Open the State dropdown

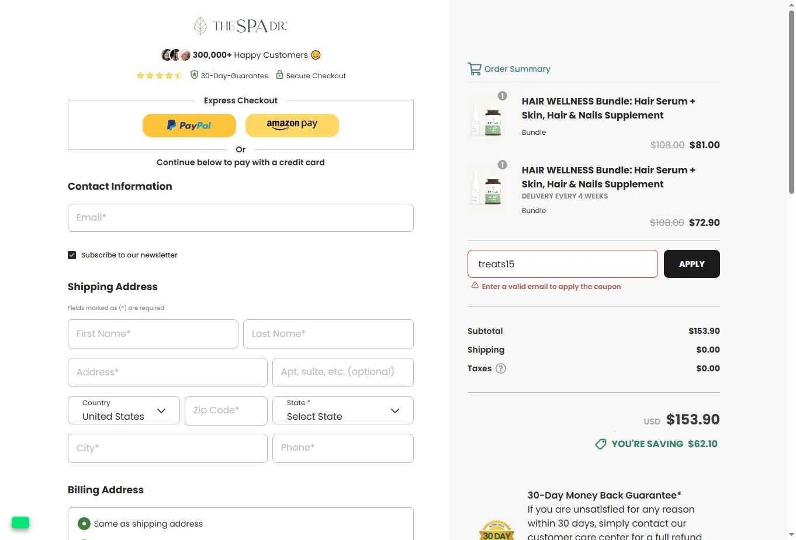pyautogui.click(x=343, y=410)
